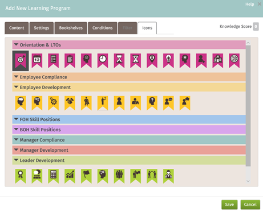Screen dimensions: 263x212
Task: Choose the pink head-with-clock icon
Action: pyautogui.click(x=86, y=61)
